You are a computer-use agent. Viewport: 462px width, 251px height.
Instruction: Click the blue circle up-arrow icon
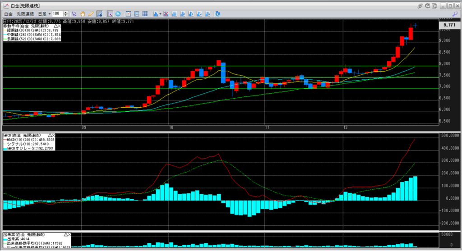[118, 14]
